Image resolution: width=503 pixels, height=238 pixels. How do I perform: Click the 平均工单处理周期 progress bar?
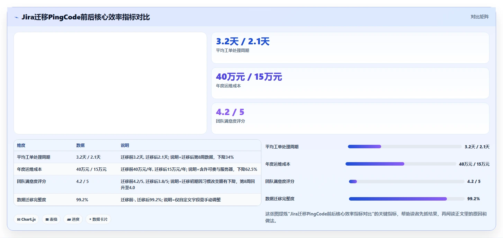click(x=405, y=147)
